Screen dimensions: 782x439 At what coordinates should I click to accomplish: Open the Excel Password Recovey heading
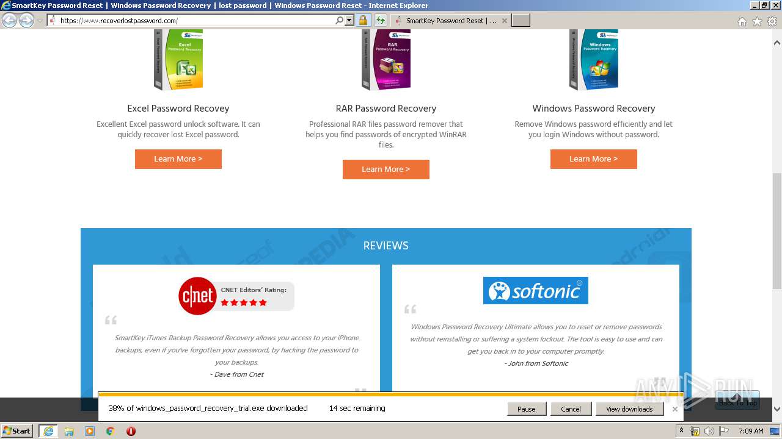178,109
